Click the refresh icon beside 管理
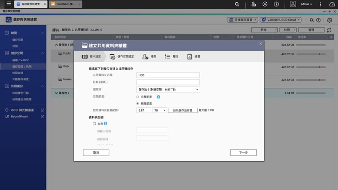Image resolution: width=338 pixels, height=190 pixels. coord(329,30)
